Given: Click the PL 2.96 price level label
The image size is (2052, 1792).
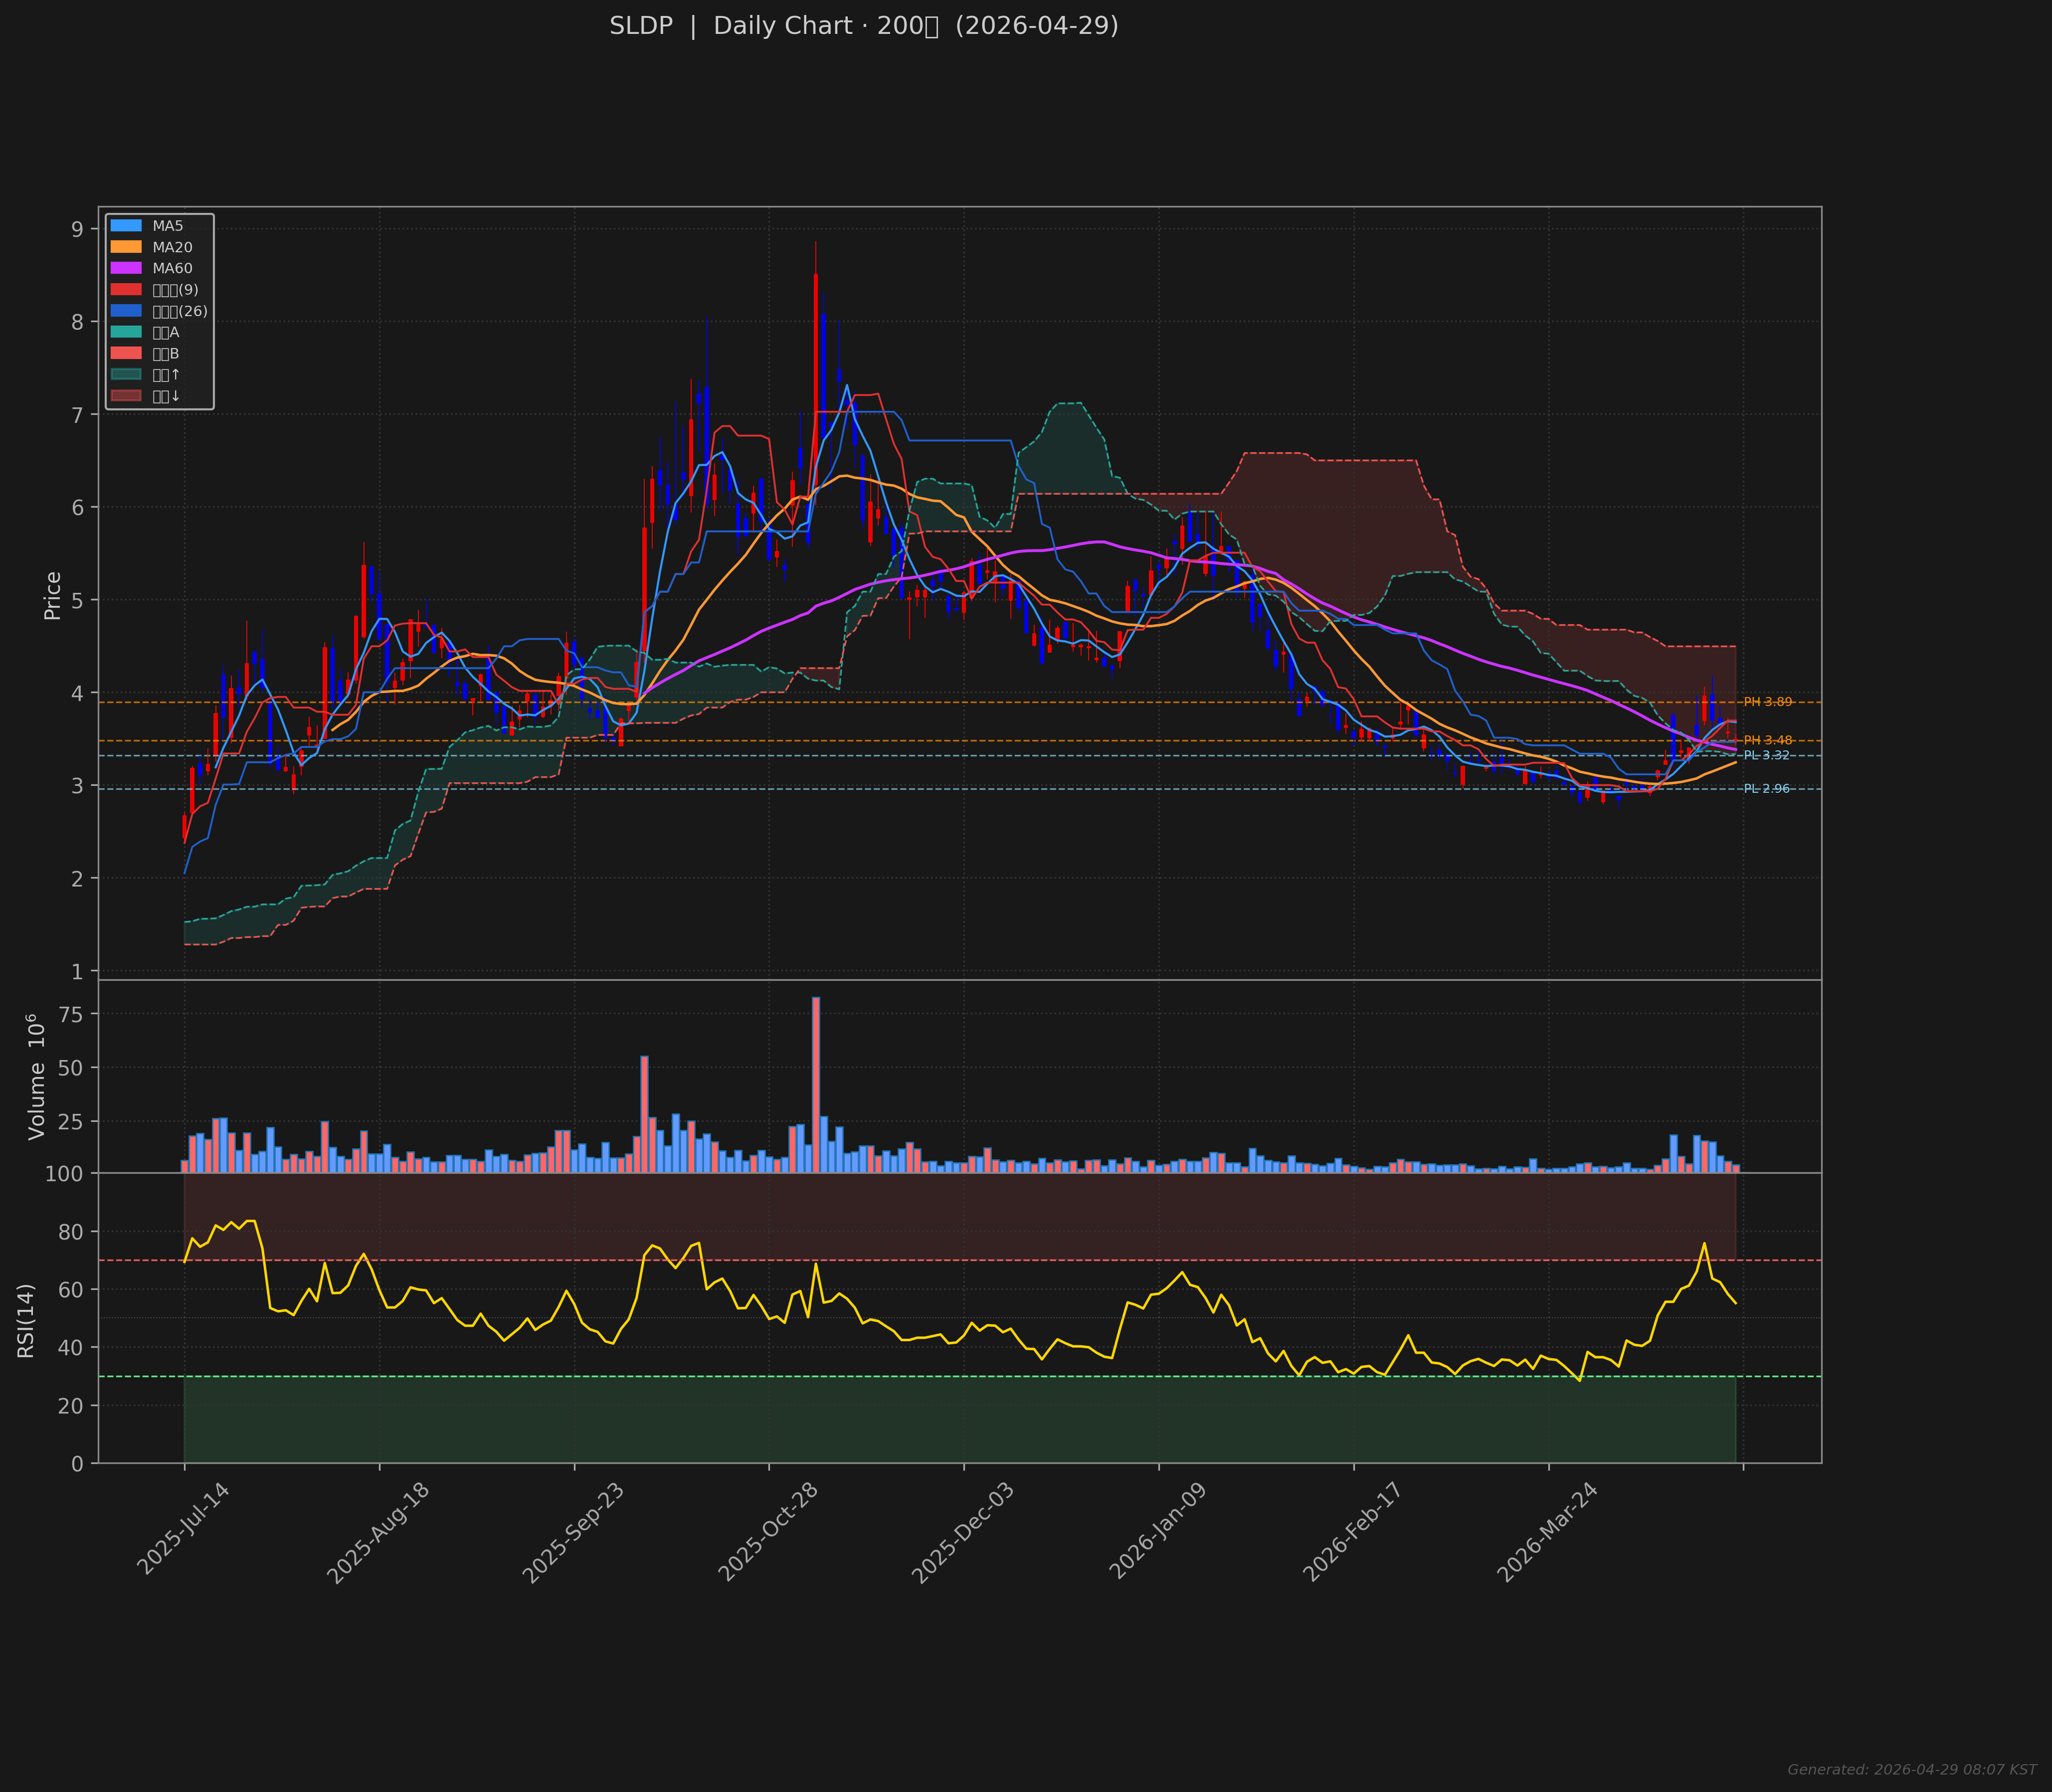Looking at the screenshot, I should (1766, 789).
